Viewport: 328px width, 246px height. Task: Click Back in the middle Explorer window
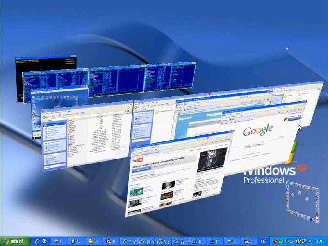137,107
